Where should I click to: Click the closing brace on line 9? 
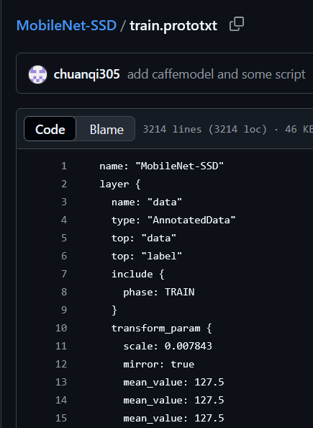pos(114,311)
